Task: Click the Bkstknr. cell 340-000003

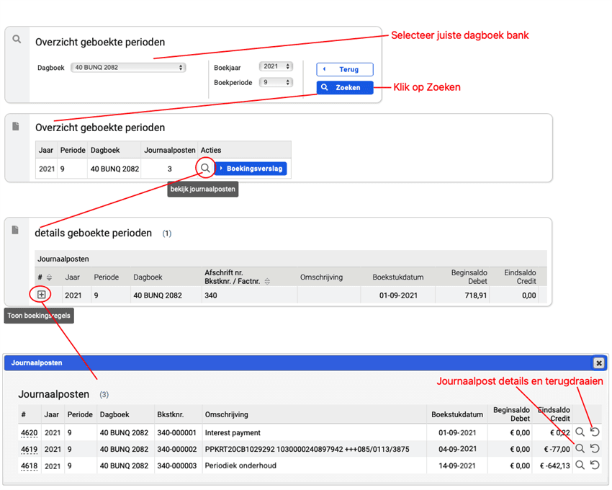Action: 178,465
